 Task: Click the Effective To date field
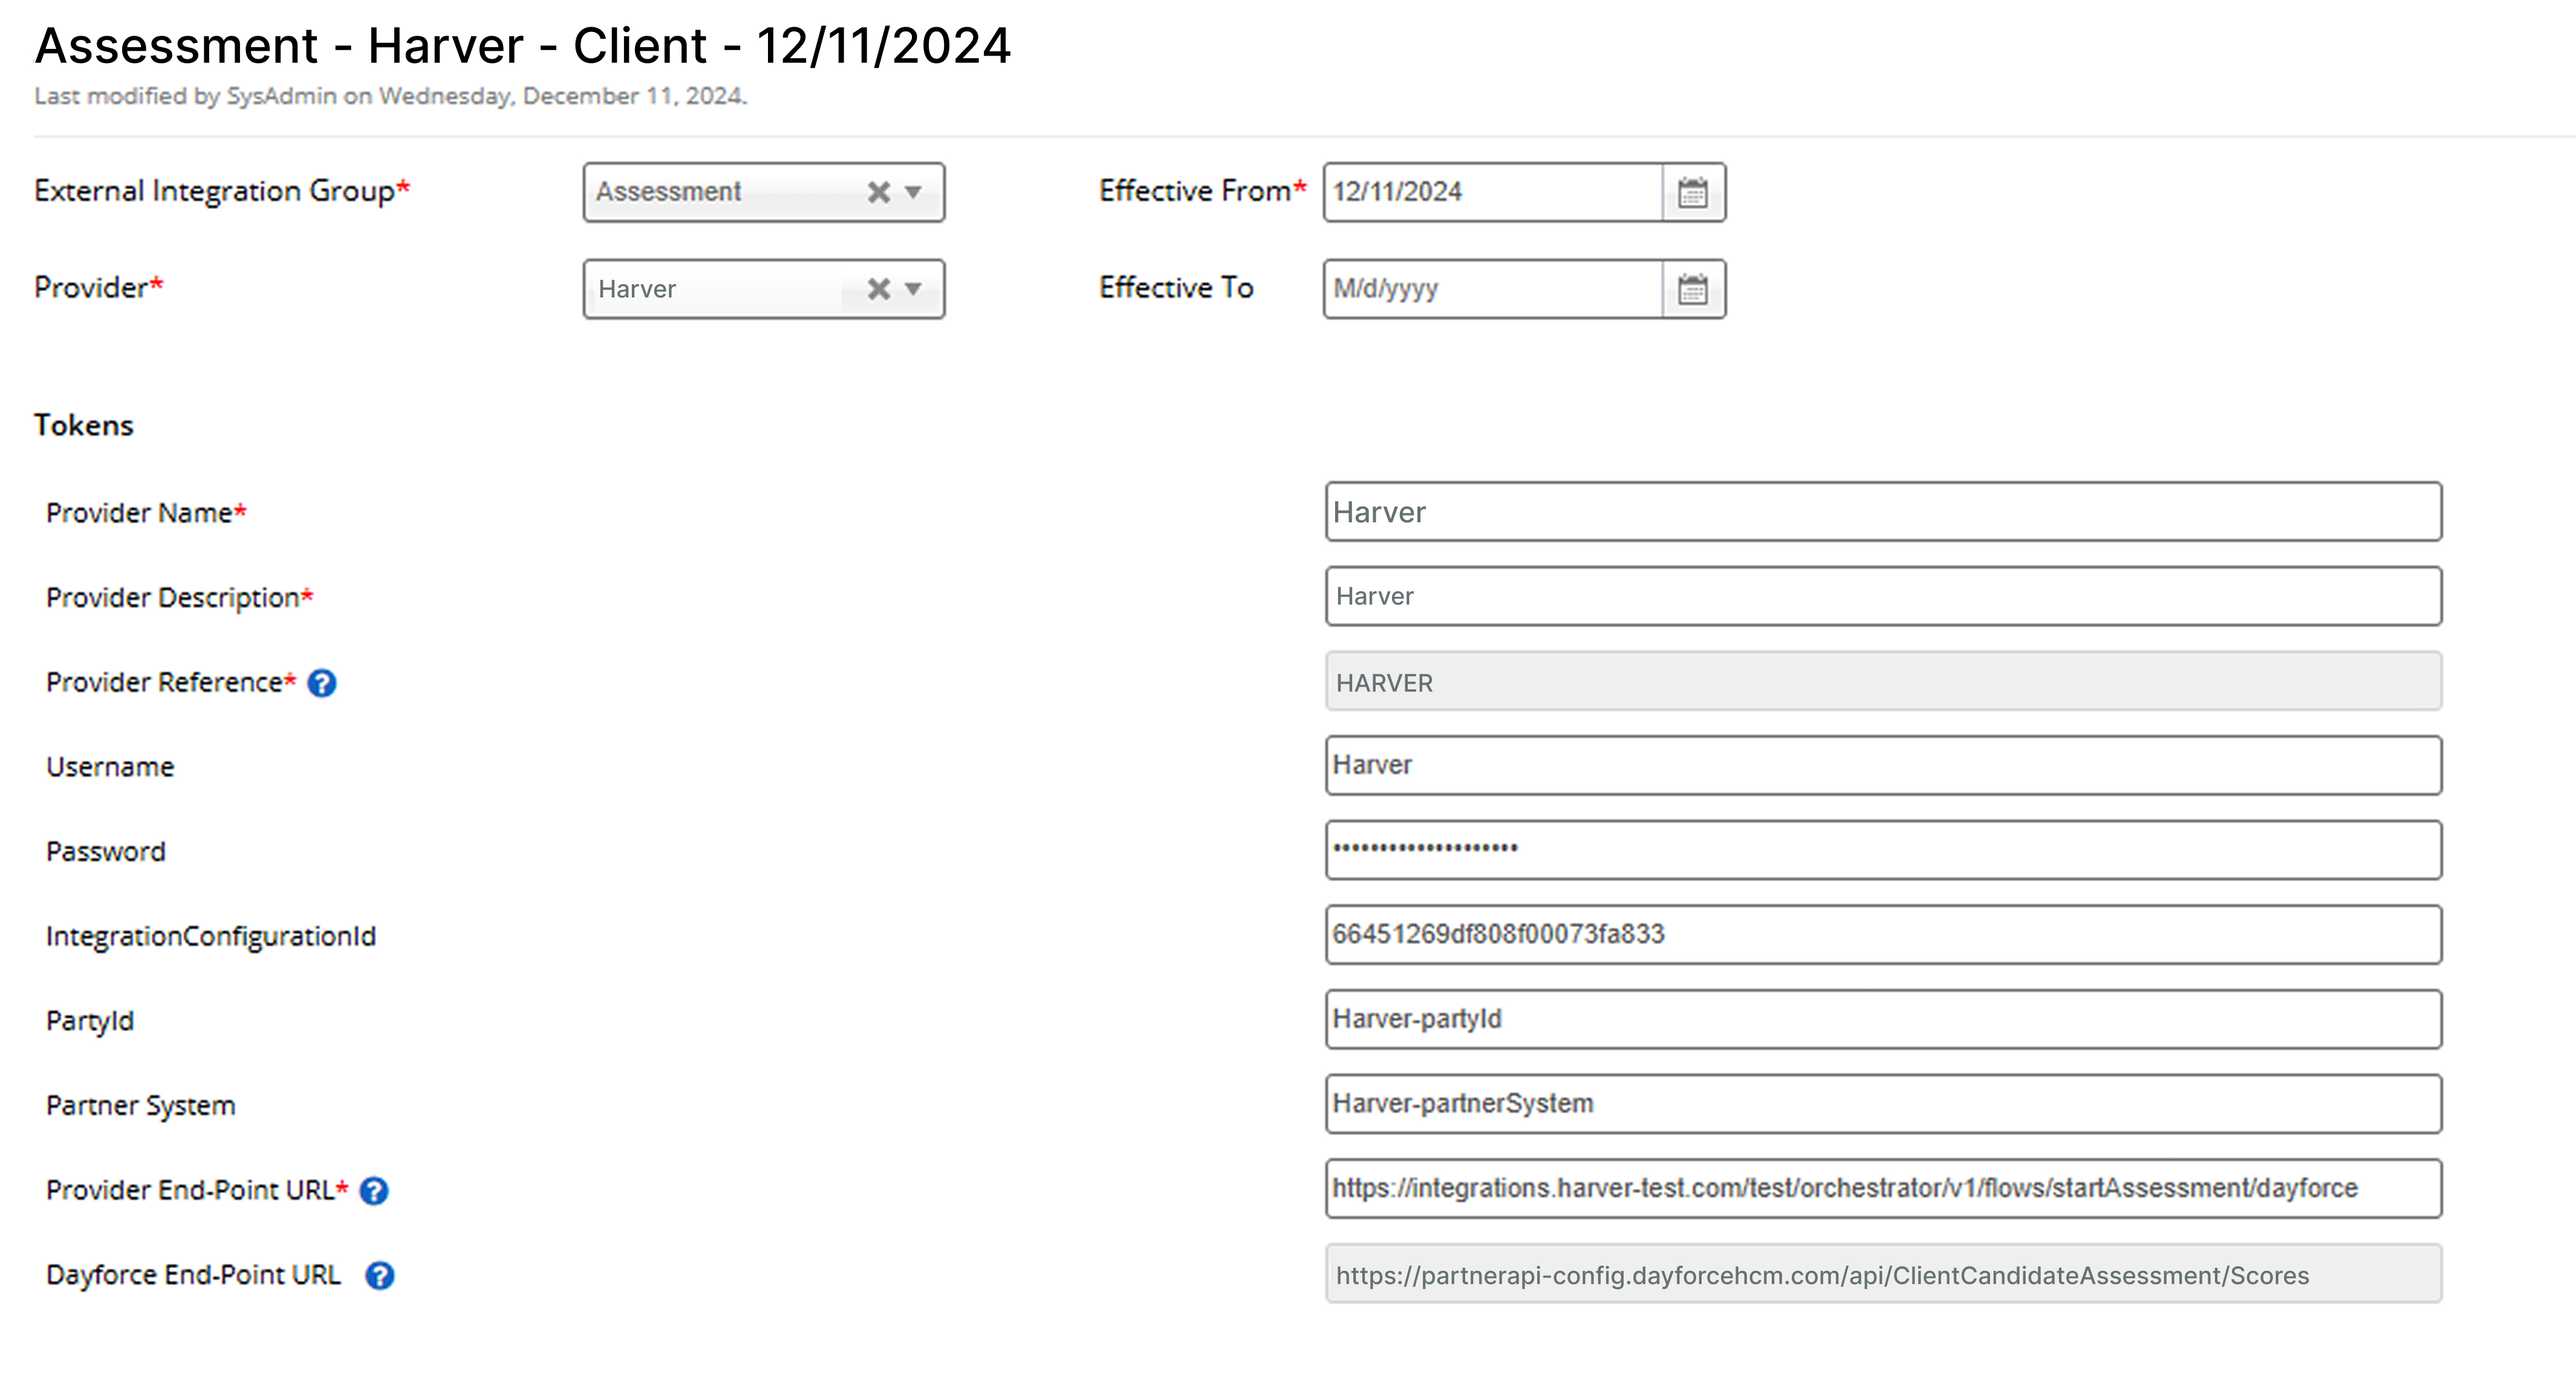pyautogui.click(x=1494, y=289)
